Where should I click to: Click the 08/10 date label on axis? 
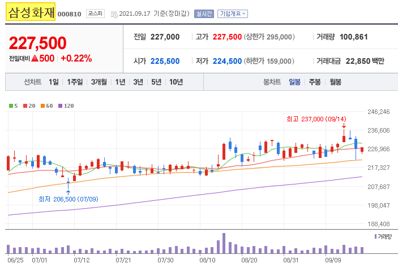pos(207,260)
